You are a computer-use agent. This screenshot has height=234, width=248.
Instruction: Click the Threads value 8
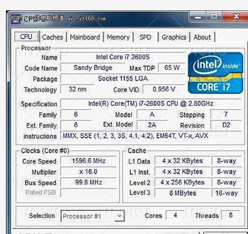tap(231, 215)
